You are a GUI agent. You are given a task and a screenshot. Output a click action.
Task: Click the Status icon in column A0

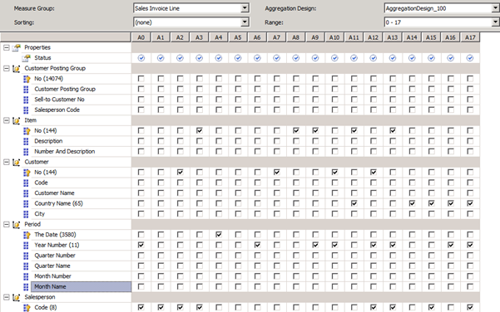pyautogui.click(x=141, y=58)
